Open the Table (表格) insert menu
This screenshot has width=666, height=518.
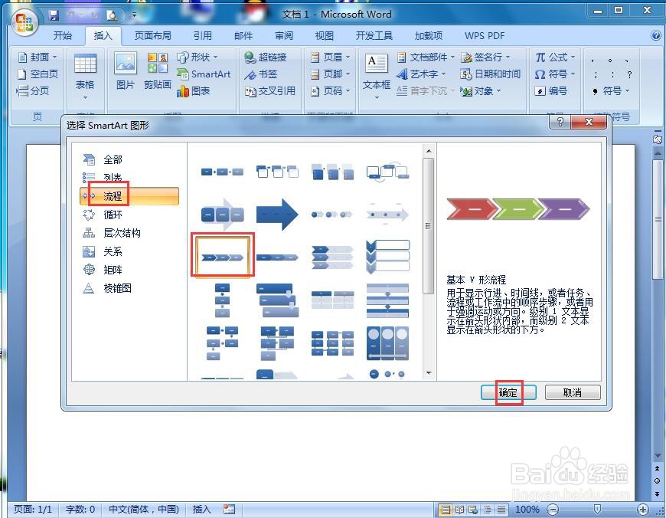(x=85, y=77)
